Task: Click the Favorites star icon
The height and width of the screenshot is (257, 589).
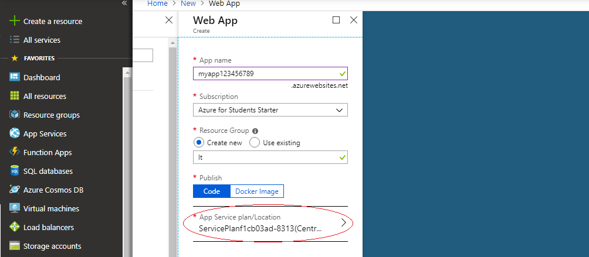Action: click(15, 59)
